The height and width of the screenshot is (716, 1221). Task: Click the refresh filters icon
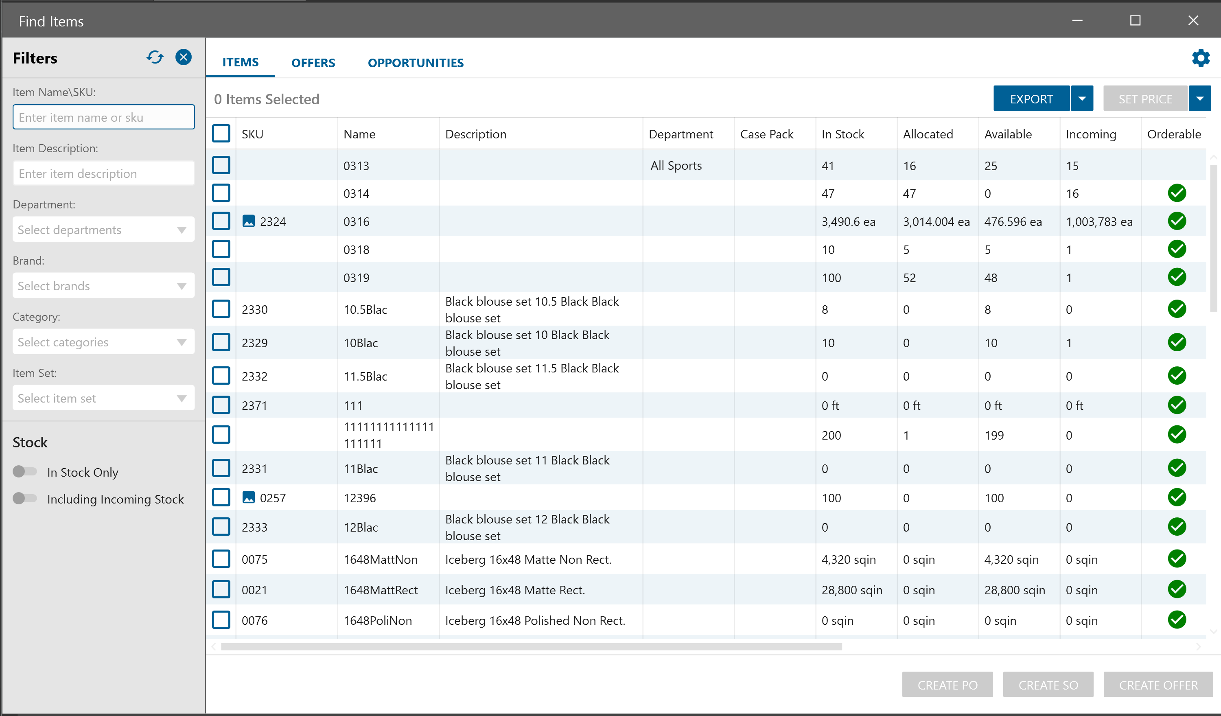coord(155,57)
